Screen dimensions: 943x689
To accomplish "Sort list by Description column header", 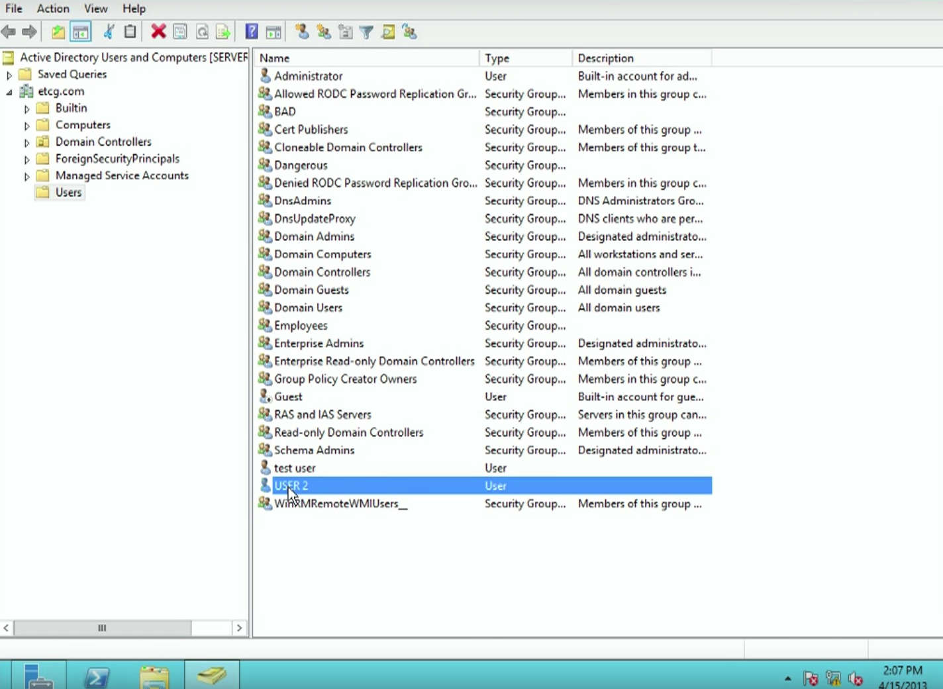I will 642,58.
